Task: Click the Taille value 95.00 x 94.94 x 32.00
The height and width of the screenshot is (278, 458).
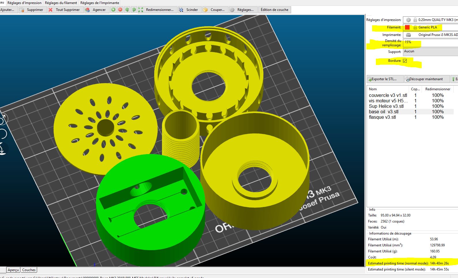Action: point(395,215)
